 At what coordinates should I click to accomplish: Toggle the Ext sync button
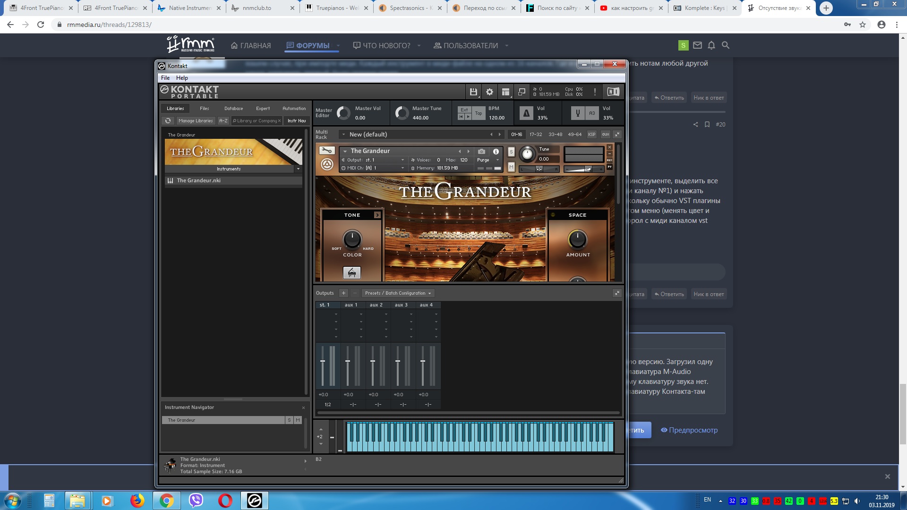[464, 110]
